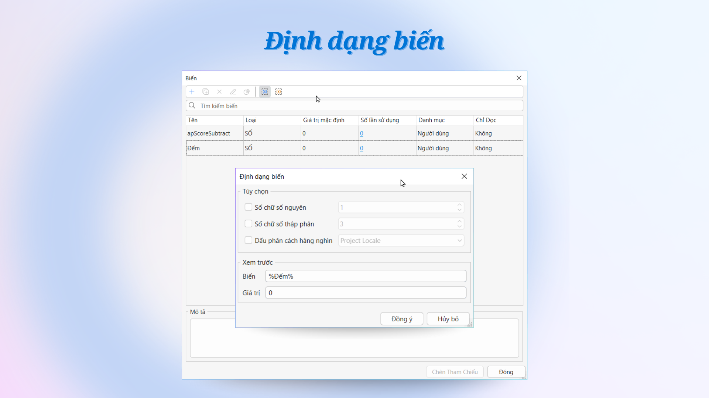Screen dimensions: 709x398
Task: Click the down arrow on Số chữ số thập phân stepper
Action: tap(459, 226)
